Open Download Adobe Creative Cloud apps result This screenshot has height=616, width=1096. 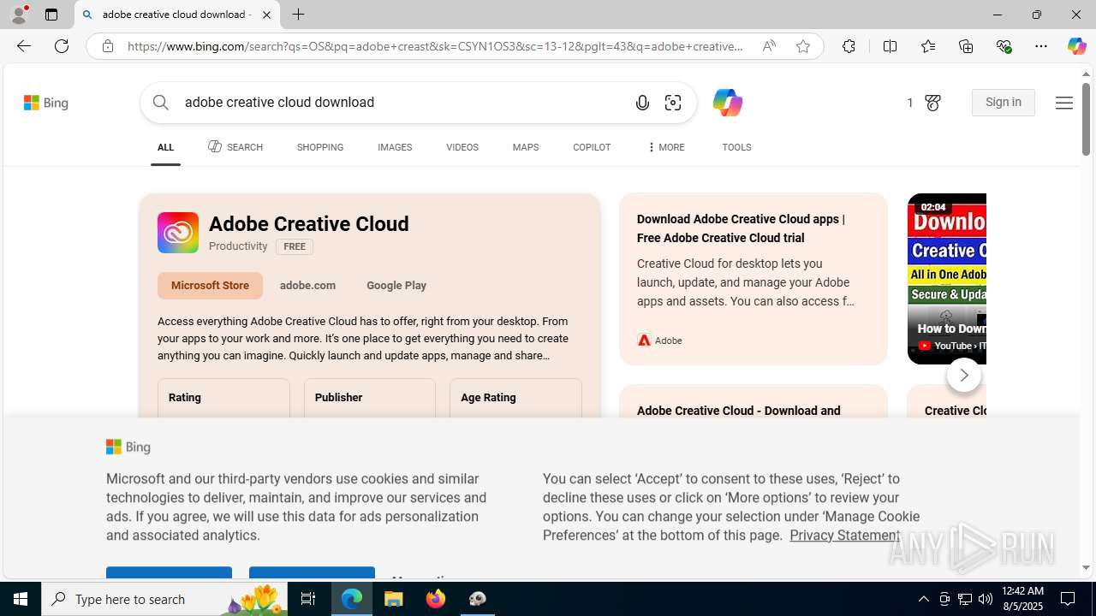[x=741, y=228]
